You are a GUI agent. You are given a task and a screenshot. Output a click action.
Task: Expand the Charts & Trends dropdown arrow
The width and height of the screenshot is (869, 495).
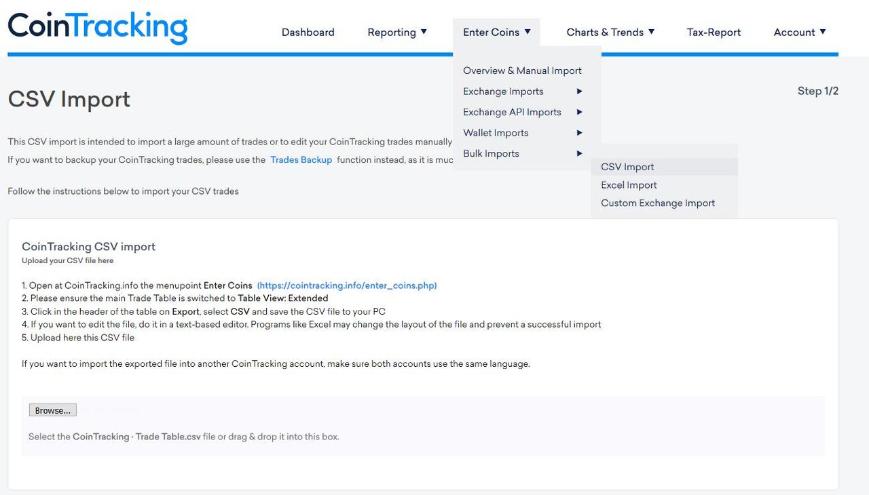pos(651,31)
